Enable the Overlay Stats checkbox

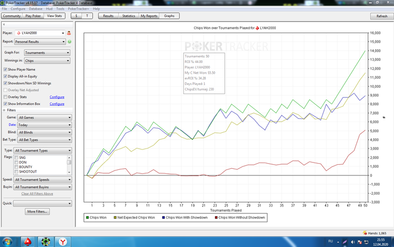click(5, 97)
